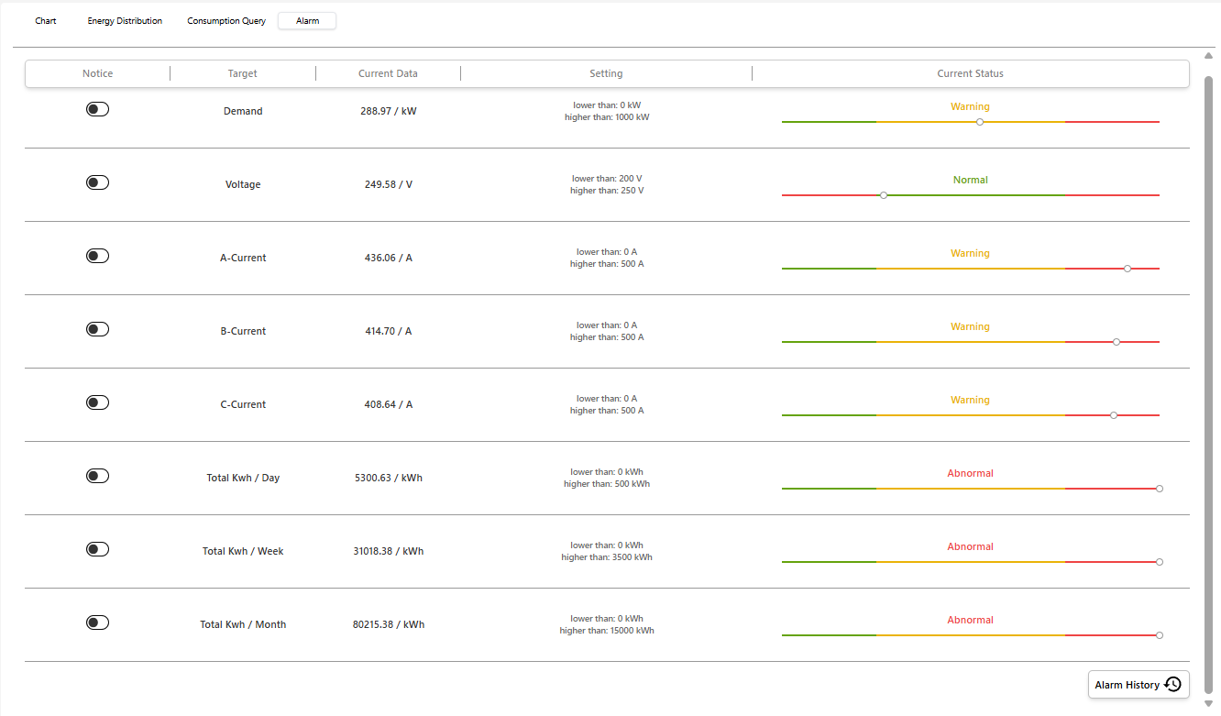Click the Total Kwh / Day slider handle
Viewport: 1221px width, 716px height.
1159,488
